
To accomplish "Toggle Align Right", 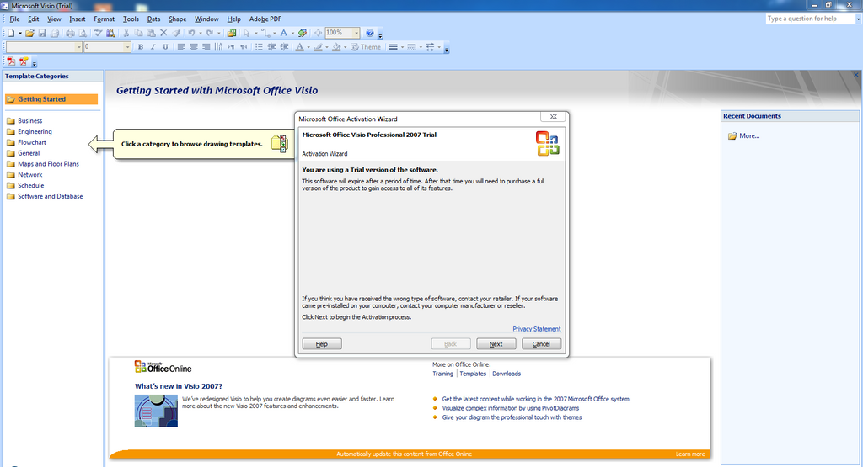I will coord(206,47).
